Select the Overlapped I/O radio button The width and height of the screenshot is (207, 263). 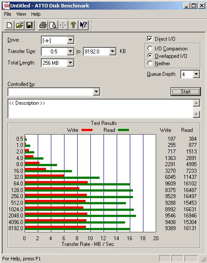click(x=150, y=56)
